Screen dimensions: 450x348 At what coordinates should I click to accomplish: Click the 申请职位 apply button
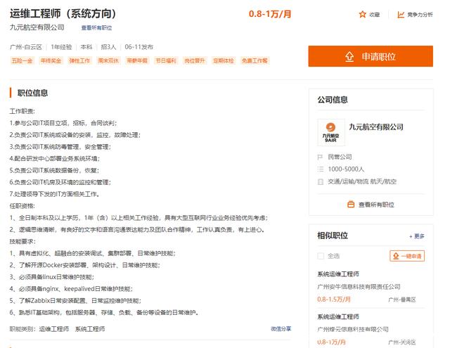(371, 56)
